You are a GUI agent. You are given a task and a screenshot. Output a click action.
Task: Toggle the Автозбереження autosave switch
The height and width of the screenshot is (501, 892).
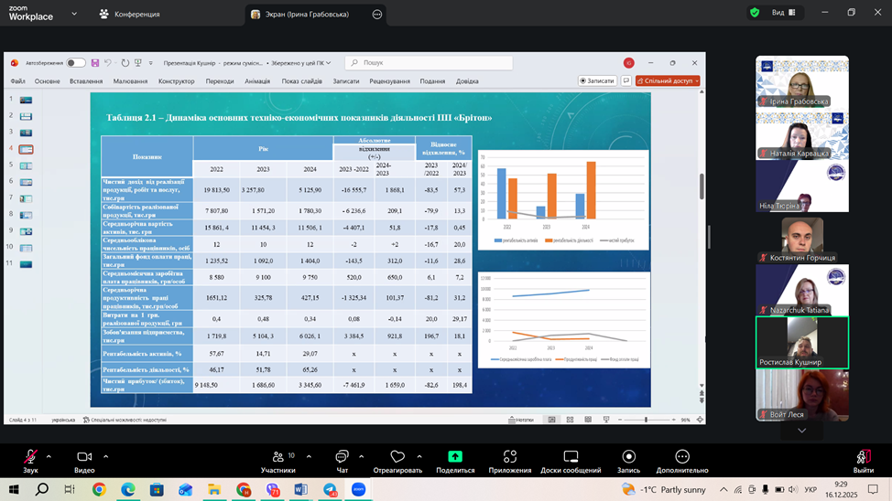coord(75,63)
